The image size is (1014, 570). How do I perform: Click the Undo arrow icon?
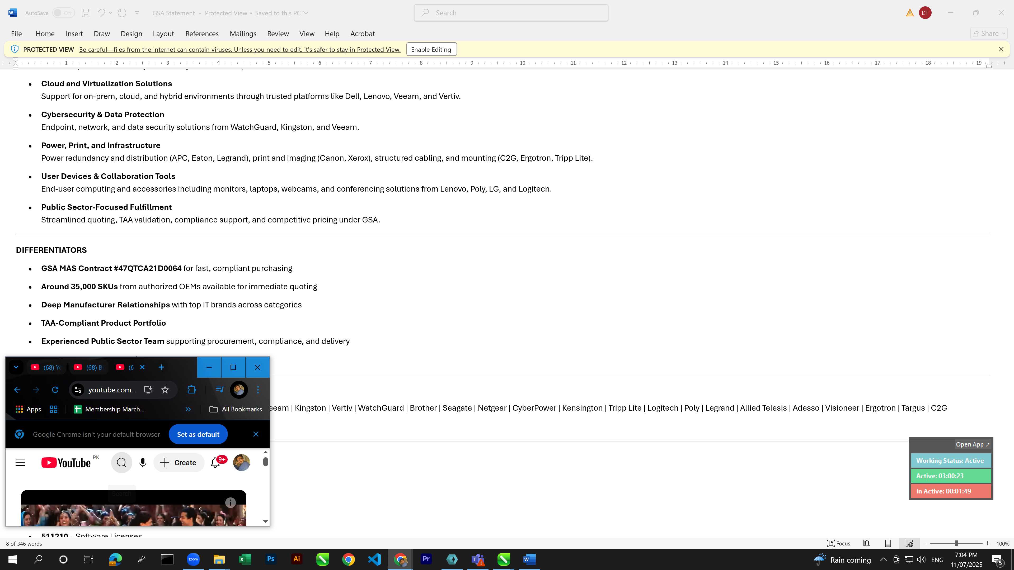click(101, 13)
